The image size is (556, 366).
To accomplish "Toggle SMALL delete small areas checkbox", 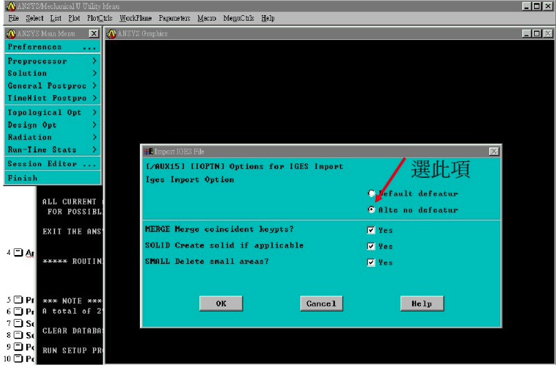I will point(371,263).
